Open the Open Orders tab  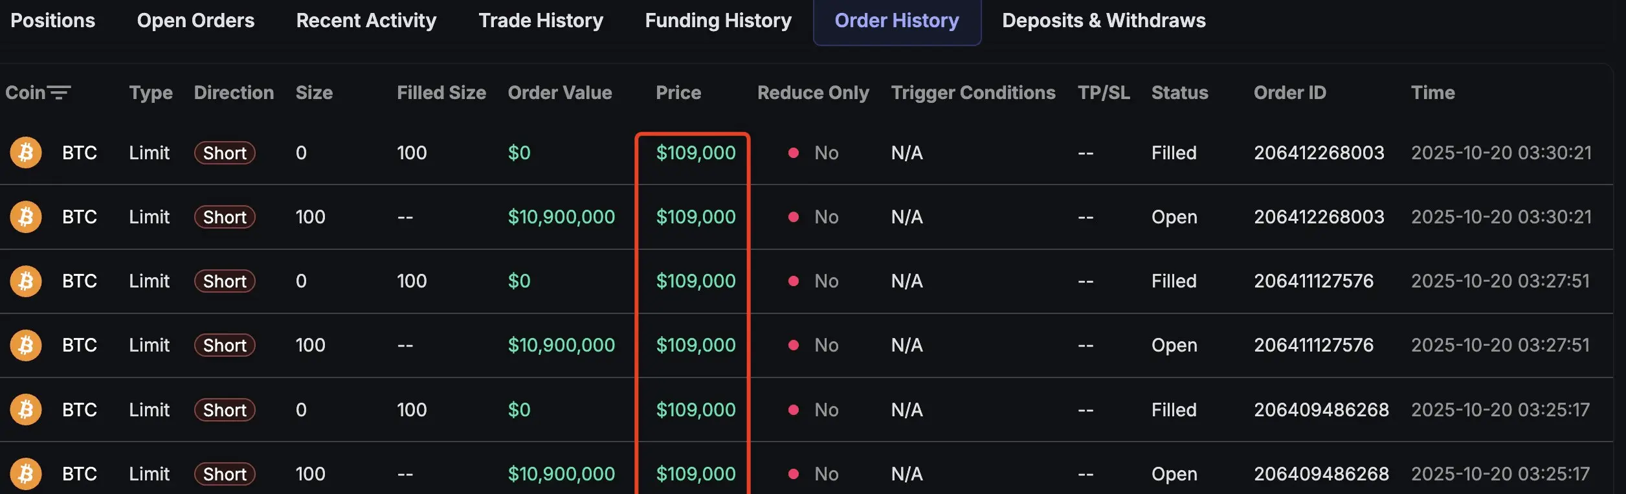(x=195, y=21)
